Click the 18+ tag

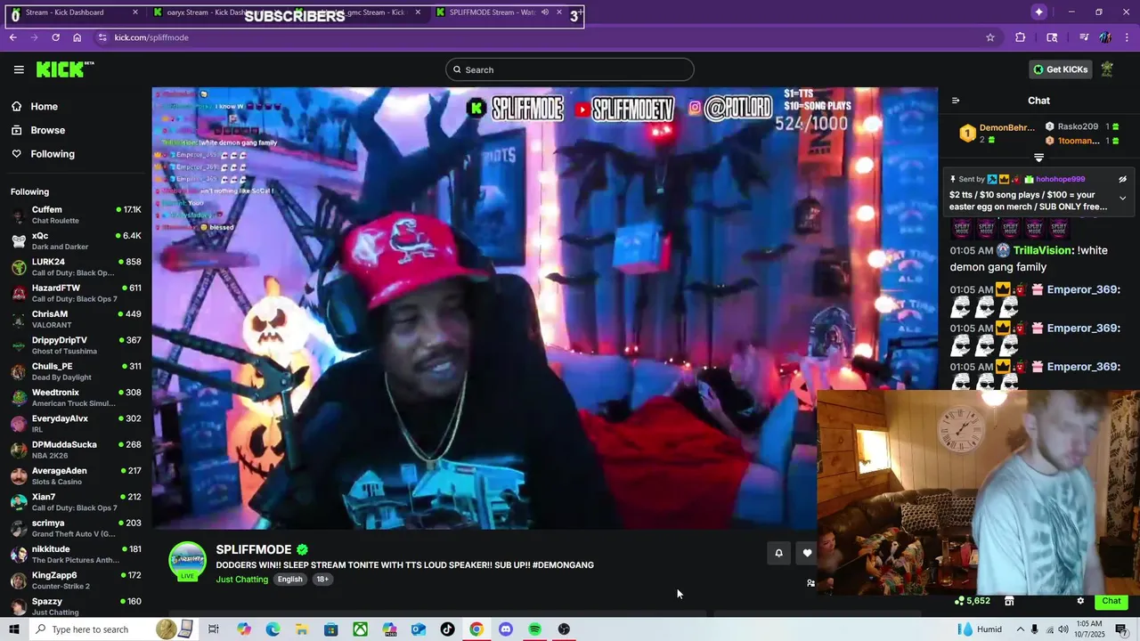(x=322, y=580)
